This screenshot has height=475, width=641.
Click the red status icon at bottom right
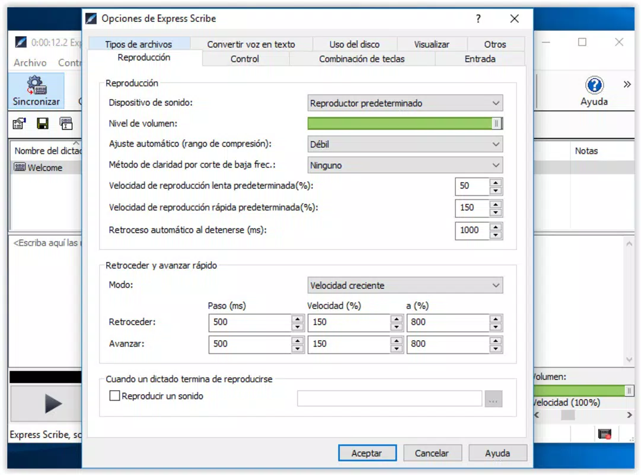click(605, 434)
